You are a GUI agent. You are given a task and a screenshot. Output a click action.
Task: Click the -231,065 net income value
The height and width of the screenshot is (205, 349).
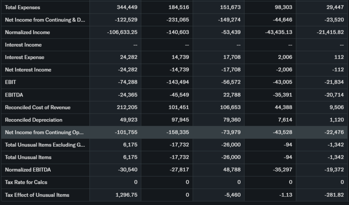pyautogui.click(x=178, y=20)
